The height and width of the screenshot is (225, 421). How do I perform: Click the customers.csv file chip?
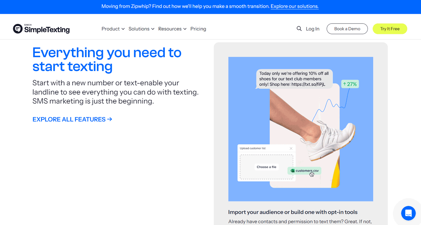click(304, 171)
